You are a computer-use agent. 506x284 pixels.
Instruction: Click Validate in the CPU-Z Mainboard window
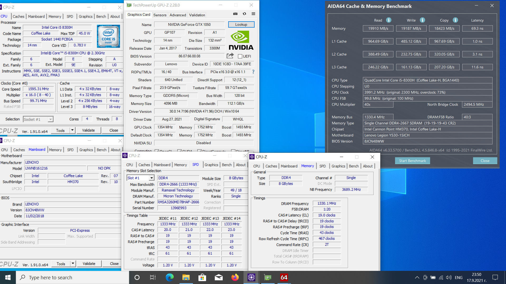coord(89,264)
